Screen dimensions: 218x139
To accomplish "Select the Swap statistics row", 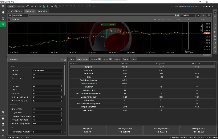I will click(142, 77).
